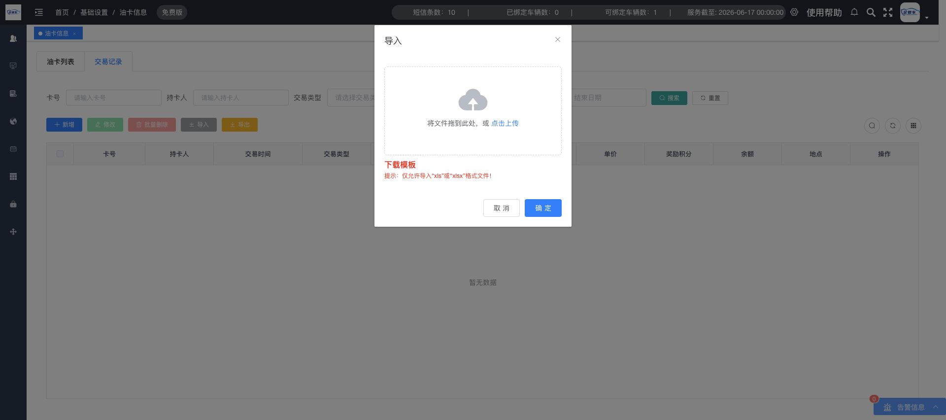Click the 交易时间 column header
The width and height of the screenshot is (946, 420).
[x=258, y=154]
